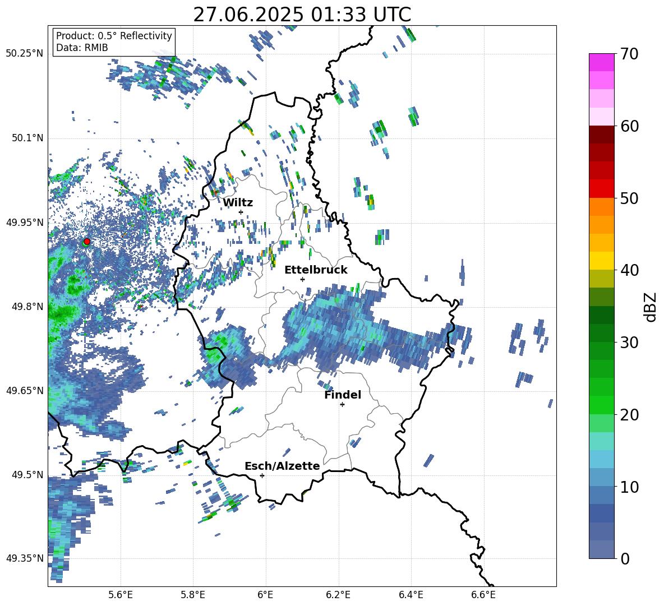This screenshot has width=664, height=606.
Task: Click the Findel cross marker
Action: pyautogui.click(x=342, y=405)
